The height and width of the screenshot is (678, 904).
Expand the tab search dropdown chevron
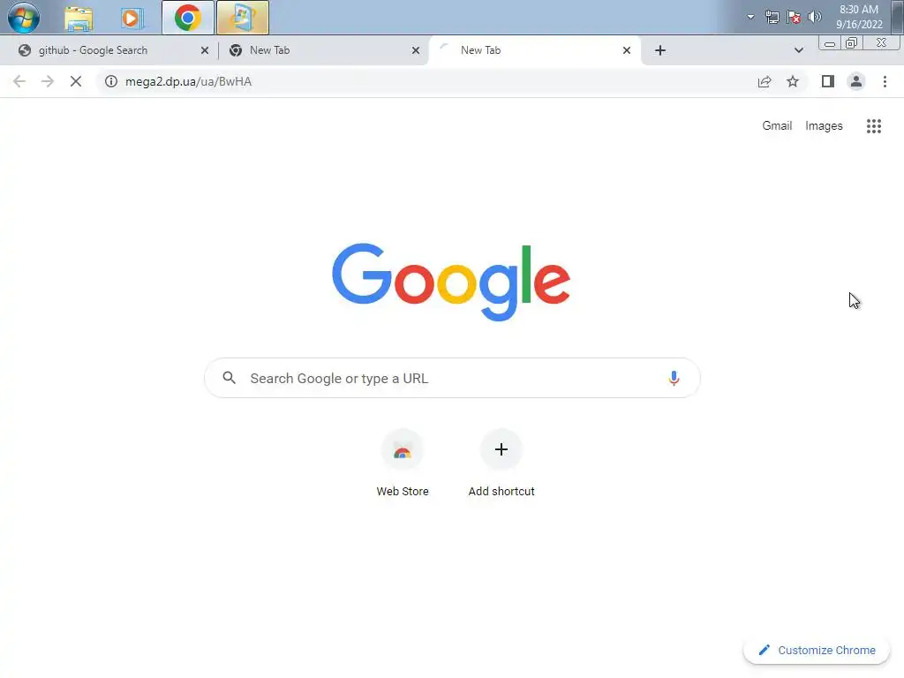tap(798, 50)
